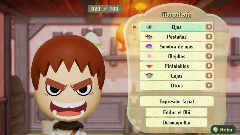
Task: Select Sombra de ojos menu entry
Action: [x=177, y=46]
